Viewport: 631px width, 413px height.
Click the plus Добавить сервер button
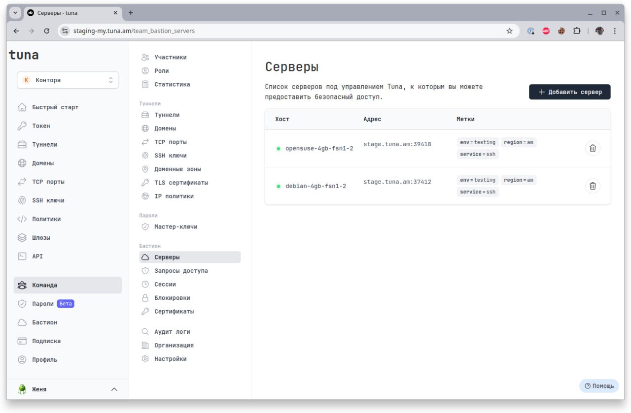pos(569,92)
